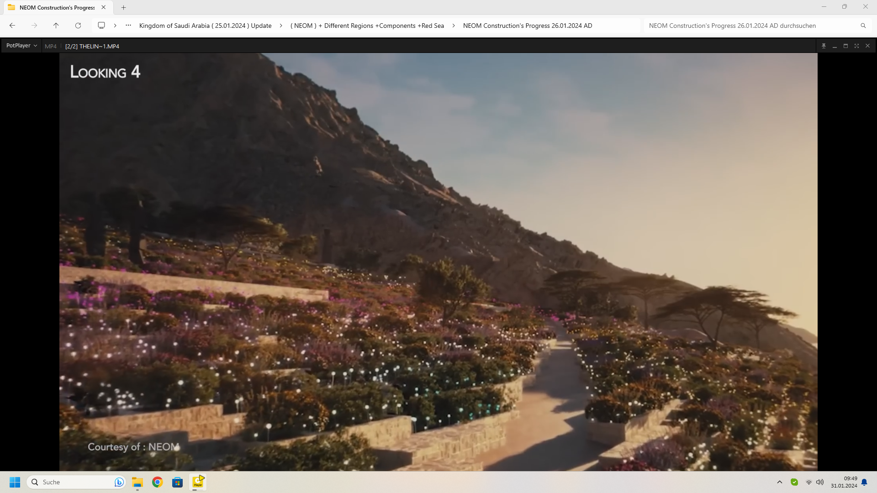Open Bing chat icon in search box
This screenshot has width=877, height=493.
(x=119, y=482)
